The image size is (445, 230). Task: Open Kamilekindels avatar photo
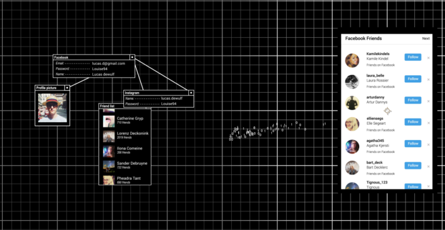(x=352, y=60)
